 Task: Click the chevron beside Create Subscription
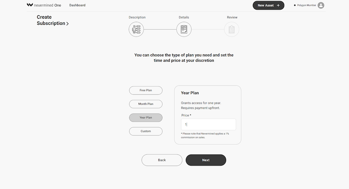pyautogui.click(x=68, y=23)
